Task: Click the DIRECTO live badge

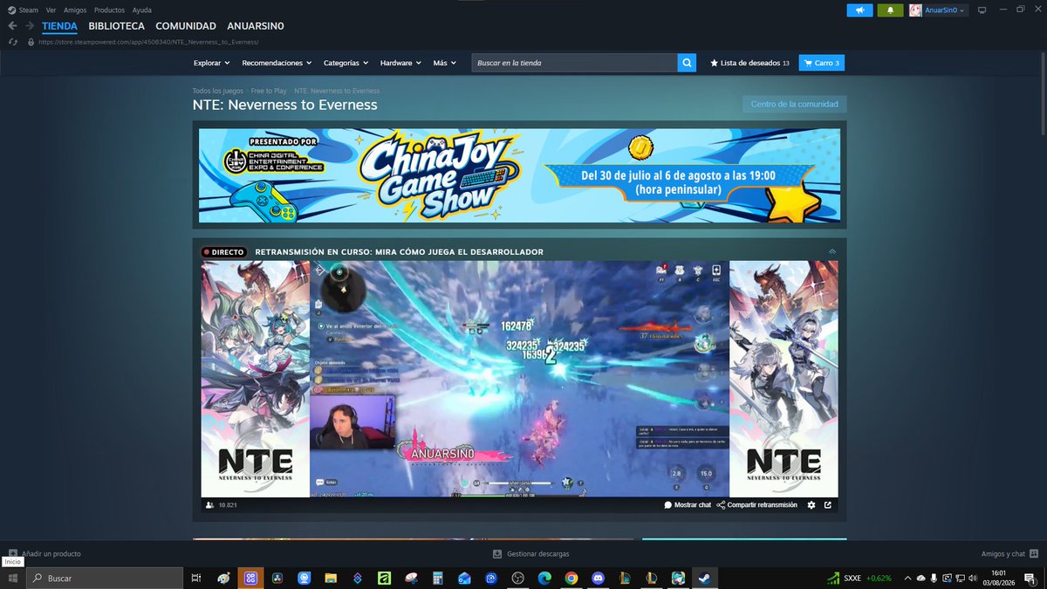Action: (x=223, y=251)
